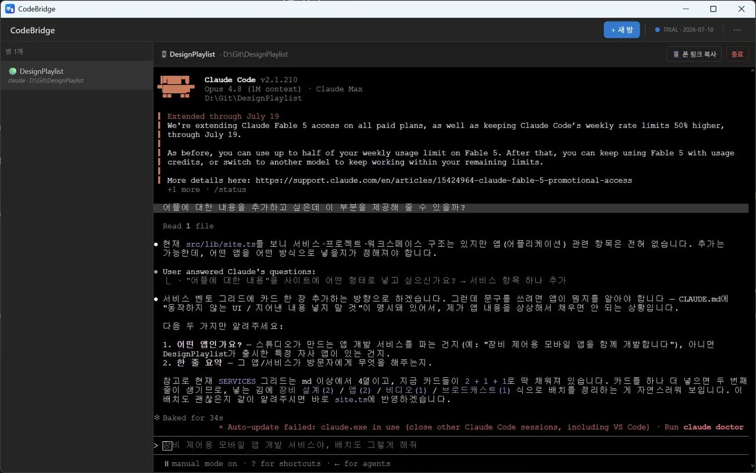Click the 'manual mode on' status text
Viewport: 756px width, 473px height.
tap(204, 464)
